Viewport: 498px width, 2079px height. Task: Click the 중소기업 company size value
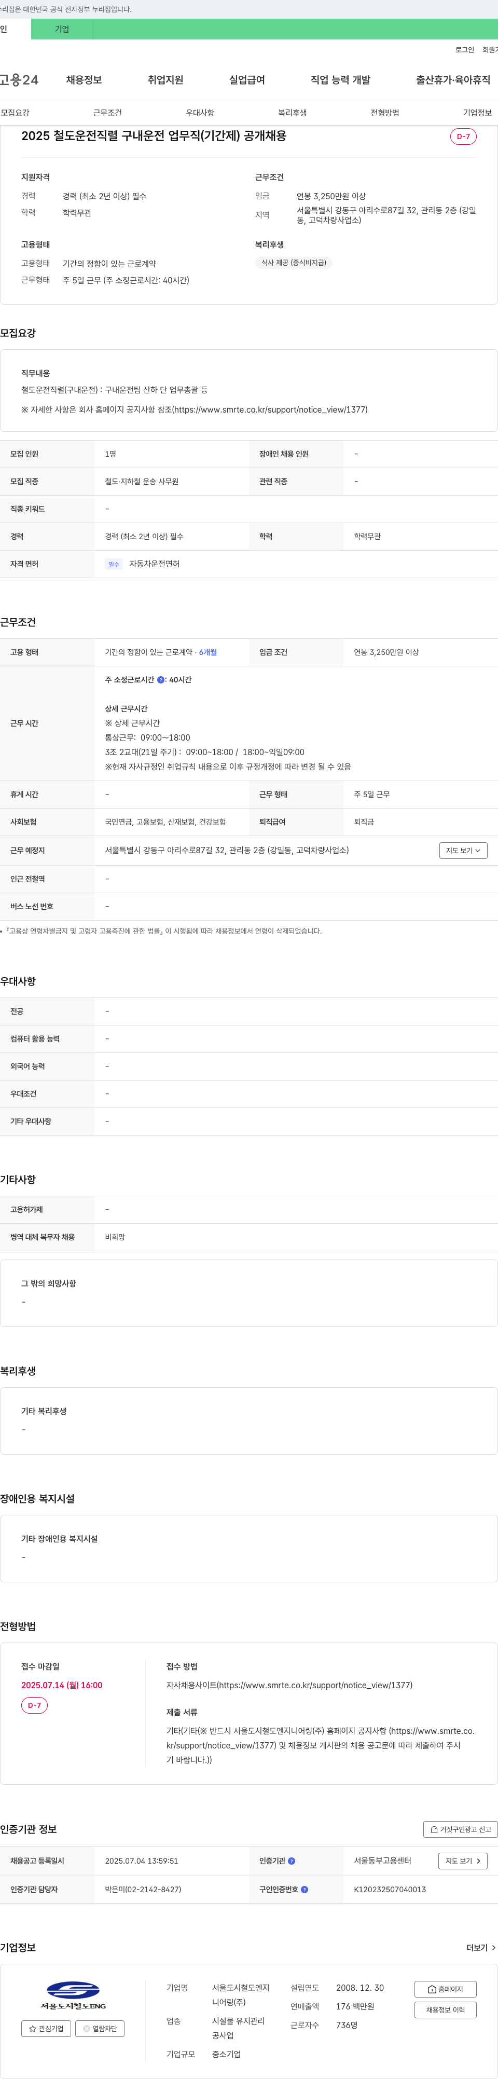pos(226,2054)
